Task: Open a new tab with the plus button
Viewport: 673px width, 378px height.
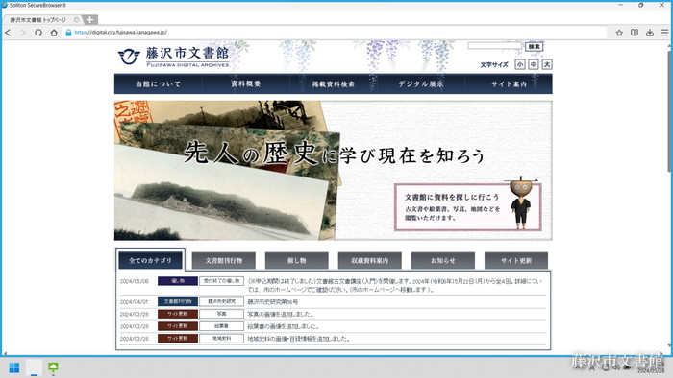Action: (x=89, y=20)
